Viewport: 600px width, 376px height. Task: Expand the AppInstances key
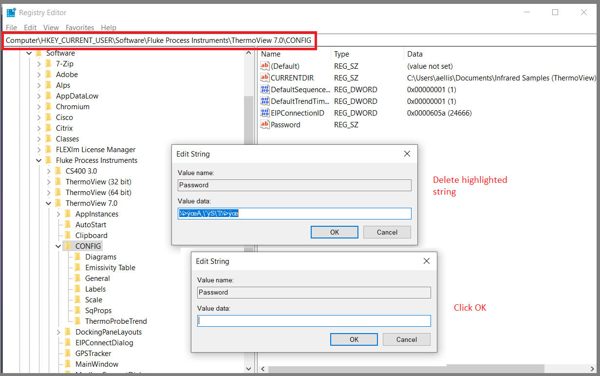click(58, 214)
